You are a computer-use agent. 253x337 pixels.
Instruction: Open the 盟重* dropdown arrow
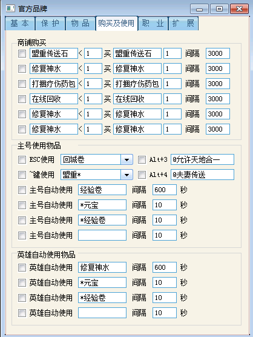(x=126, y=175)
